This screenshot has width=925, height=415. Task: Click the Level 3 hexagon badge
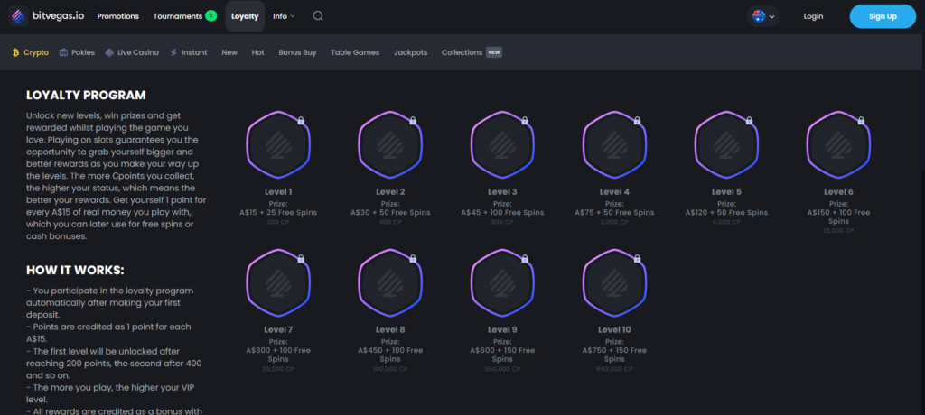click(502, 145)
